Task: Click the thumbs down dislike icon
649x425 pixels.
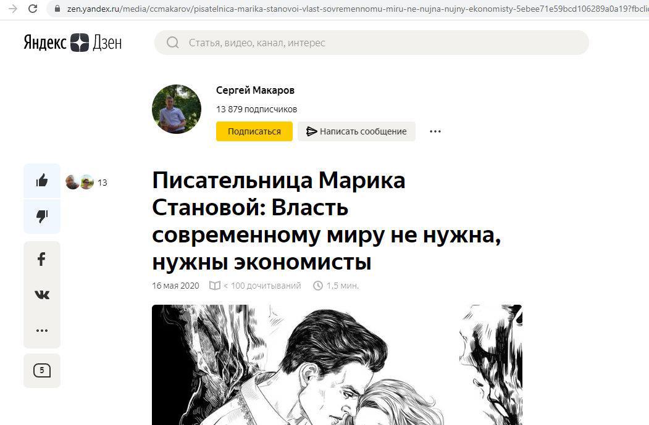Action: (42, 217)
